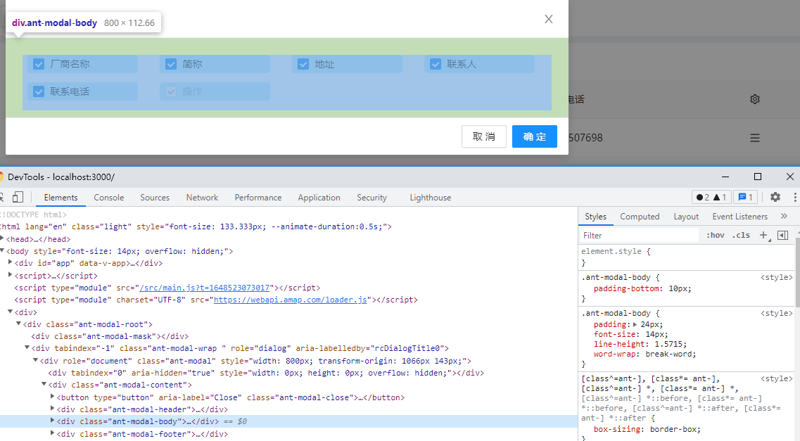This screenshot has height=441, width=800.
Task: Click the styles Filter input field
Action: point(640,236)
